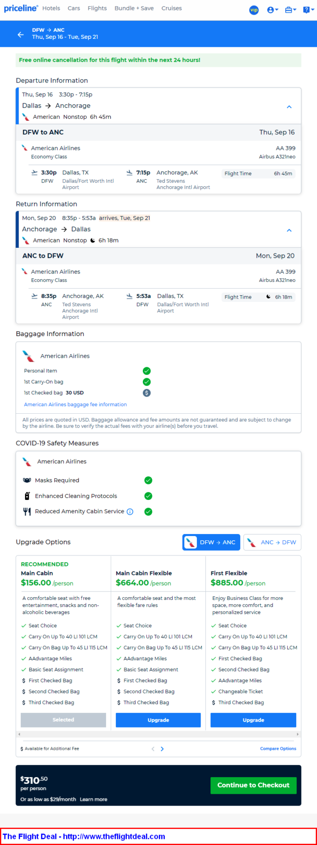The height and width of the screenshot is (845, 317).
Task: Collapse the Dallas to Anchorage departure details
Action: click(290, 107)
